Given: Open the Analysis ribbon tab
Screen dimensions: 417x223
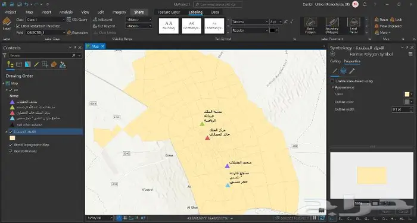Looking at the screenshot, I should (x=66, y=12).
